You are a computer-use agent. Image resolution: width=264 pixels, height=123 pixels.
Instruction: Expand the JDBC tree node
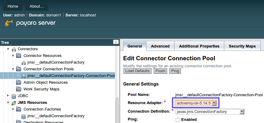[8, 96]
